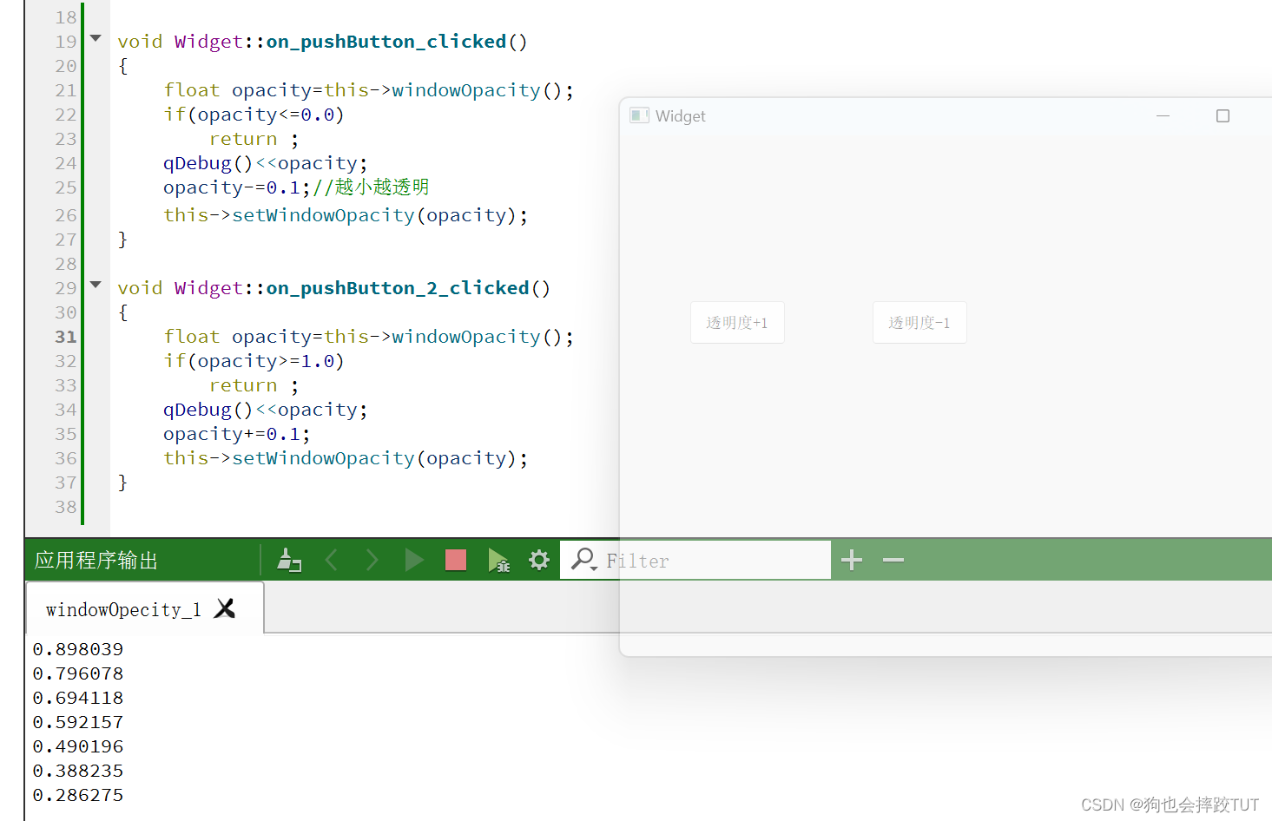Click if(opacity>=1.0) condition on line 32
The height and width of the screenshot is (821, 1272).
click(254, 361)
